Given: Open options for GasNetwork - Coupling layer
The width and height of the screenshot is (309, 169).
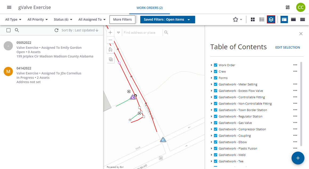Looking at the screenshot, I should point(295,136).
